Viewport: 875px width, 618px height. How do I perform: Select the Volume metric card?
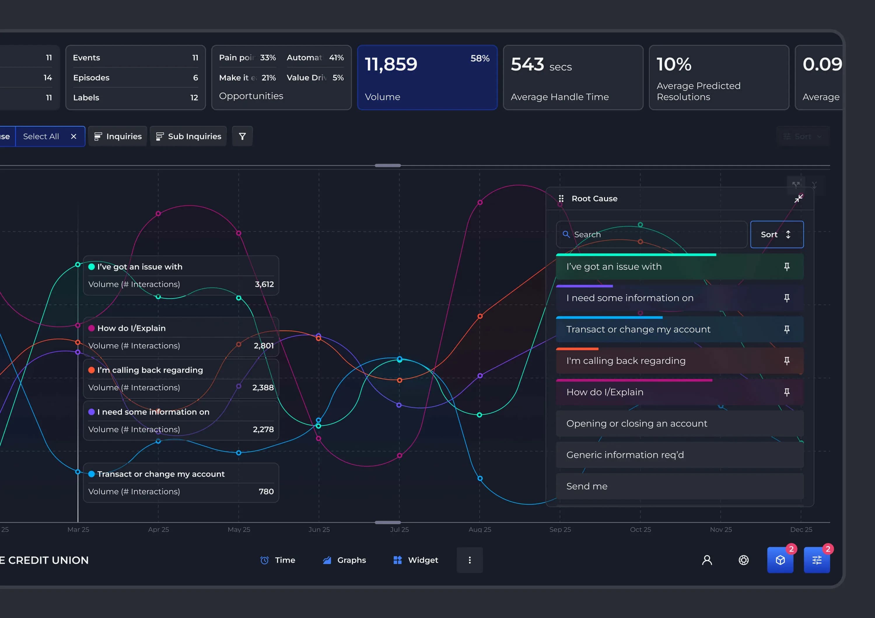coord(427,78)
